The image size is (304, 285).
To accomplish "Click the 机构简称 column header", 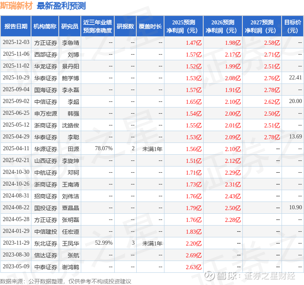I will [45, 26].
